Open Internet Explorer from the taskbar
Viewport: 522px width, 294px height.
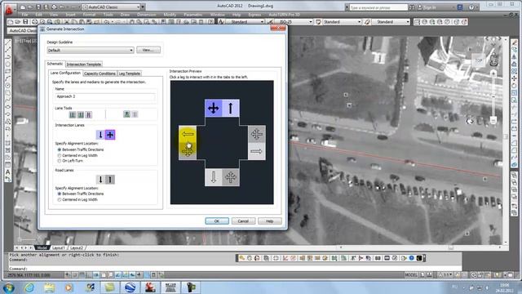tap(29, 287)
